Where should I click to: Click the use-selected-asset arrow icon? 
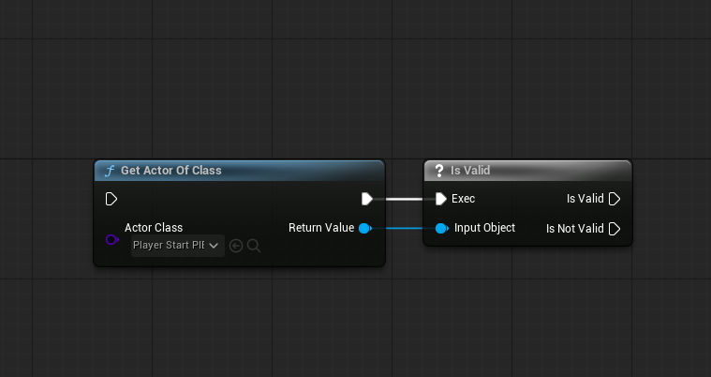point(236,246)
